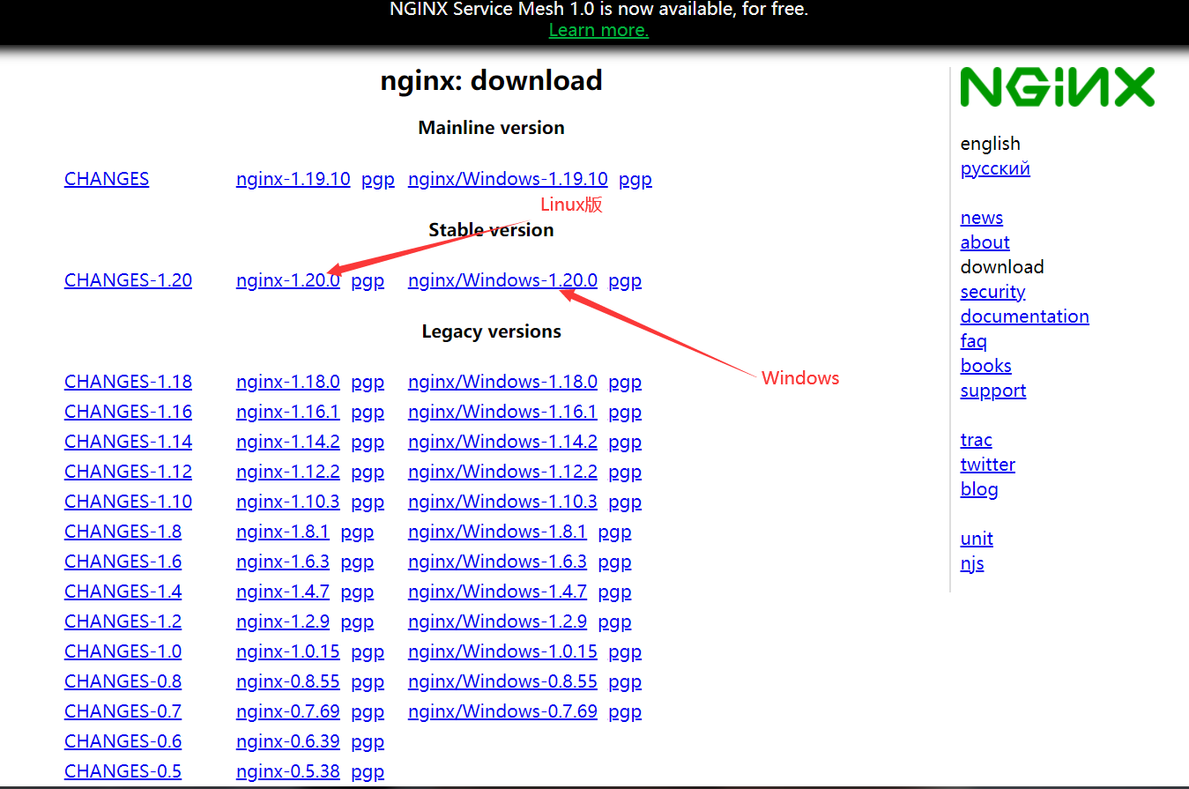Open CHANGES-1.2 link
This screenshot has width=1189, height=789.
[123, 622]
